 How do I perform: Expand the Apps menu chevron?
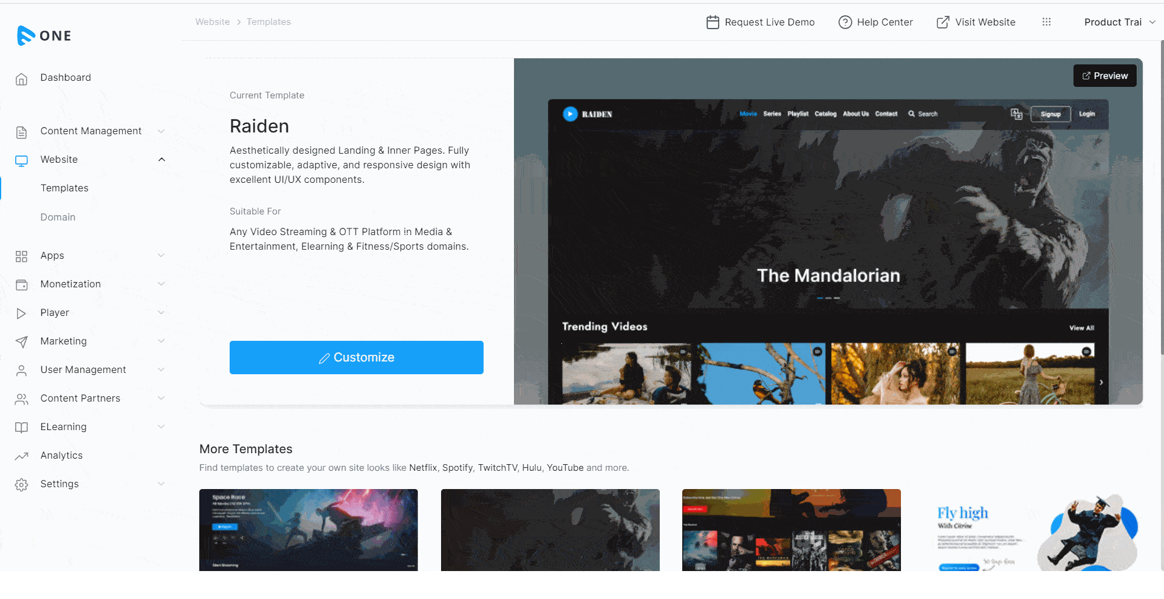pos(161,255)
